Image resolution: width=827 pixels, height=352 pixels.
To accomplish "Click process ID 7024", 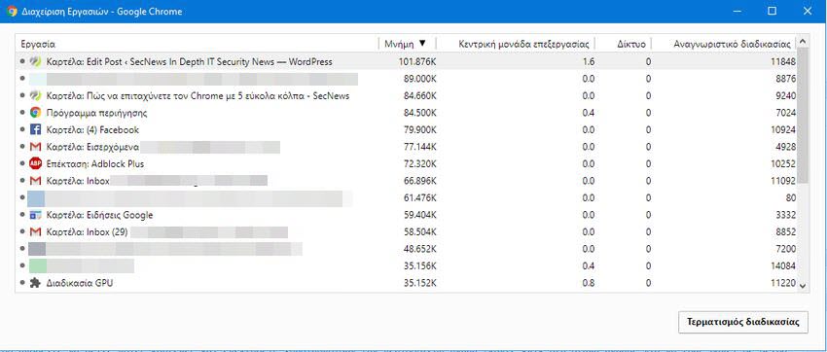I will coord(785,113).
